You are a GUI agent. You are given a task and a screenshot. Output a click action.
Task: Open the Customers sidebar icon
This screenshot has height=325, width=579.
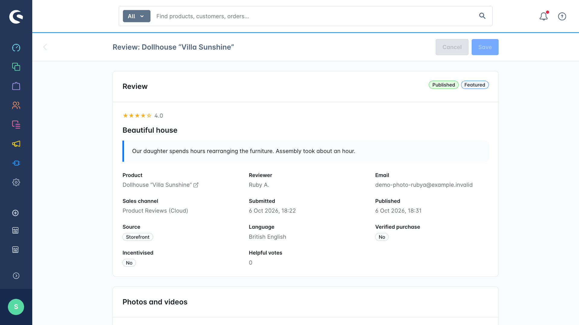pyautogui.click(x=16, y=105)
